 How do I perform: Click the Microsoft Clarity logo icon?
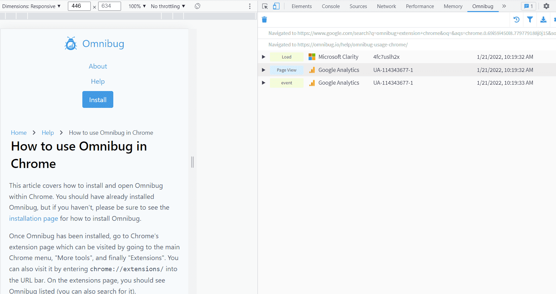[312, 57]
